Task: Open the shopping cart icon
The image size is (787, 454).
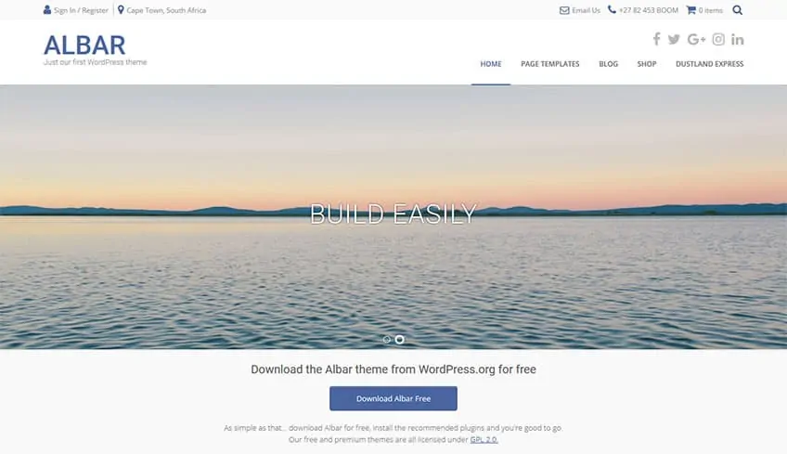Action: pyautogui.click(x=691, y=9)
